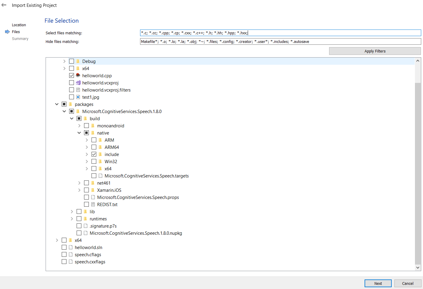Enable the Debug folder checkbox
Image resolution: width=423 pixels, height=289 pixels.
pyautogui.click(x=72, y=61)
